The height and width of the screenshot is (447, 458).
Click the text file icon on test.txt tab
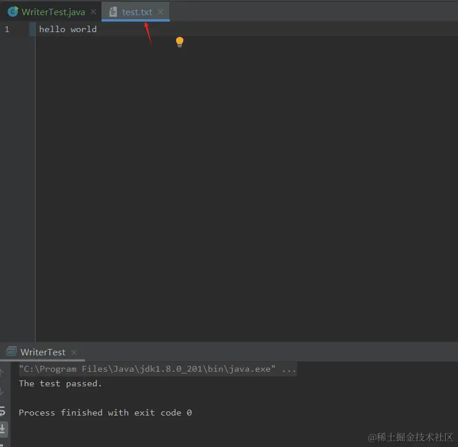point(113,12)
